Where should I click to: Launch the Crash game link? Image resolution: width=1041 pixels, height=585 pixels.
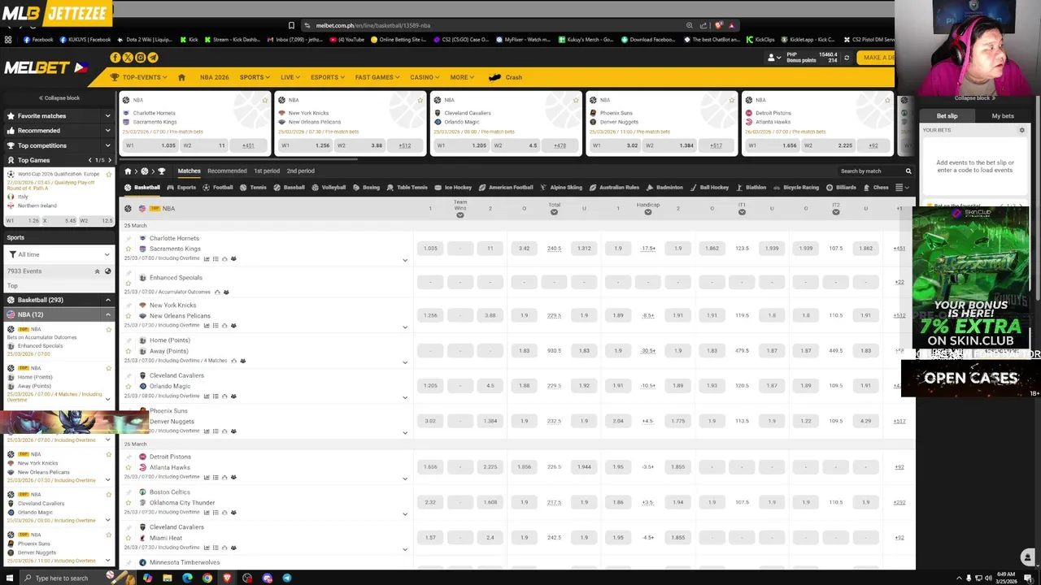pos(506,77)
